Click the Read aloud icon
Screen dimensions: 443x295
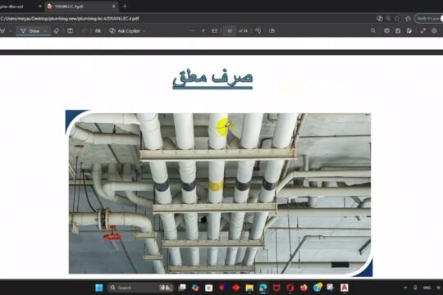[98, 31]
